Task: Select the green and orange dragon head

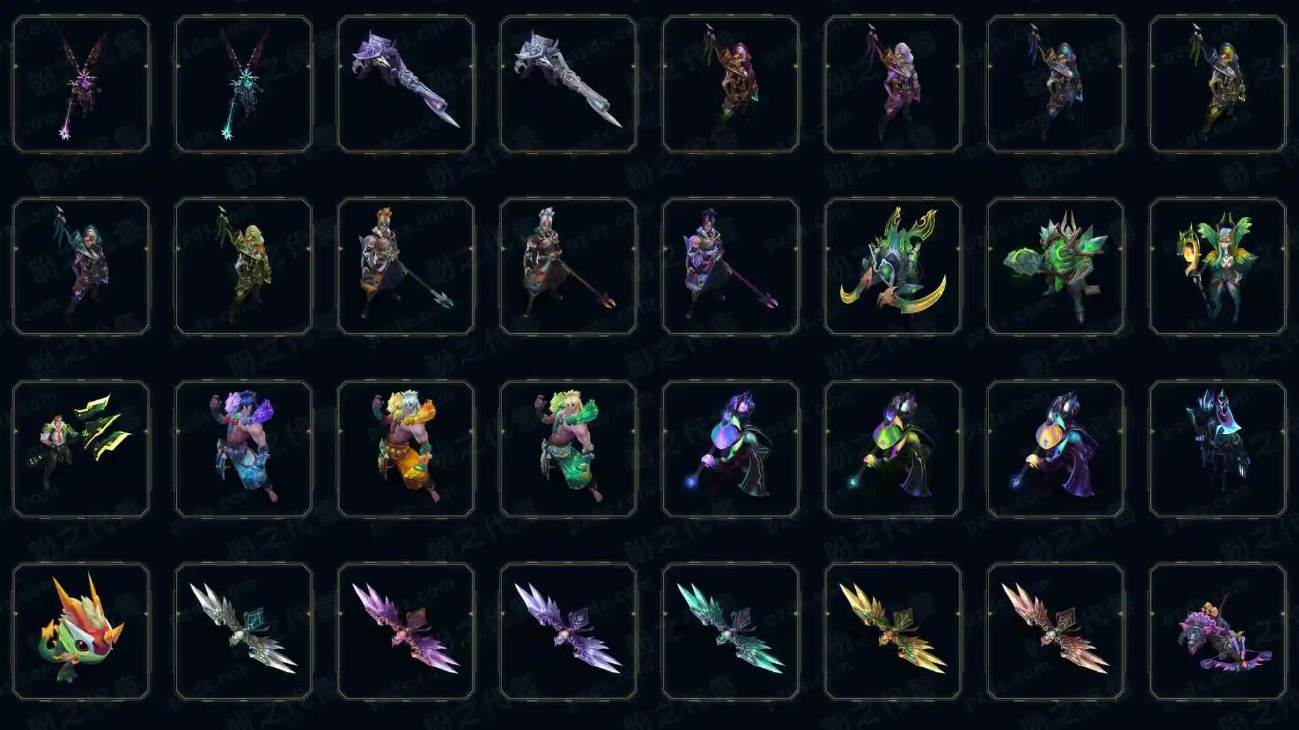Action: pos(81,631)
